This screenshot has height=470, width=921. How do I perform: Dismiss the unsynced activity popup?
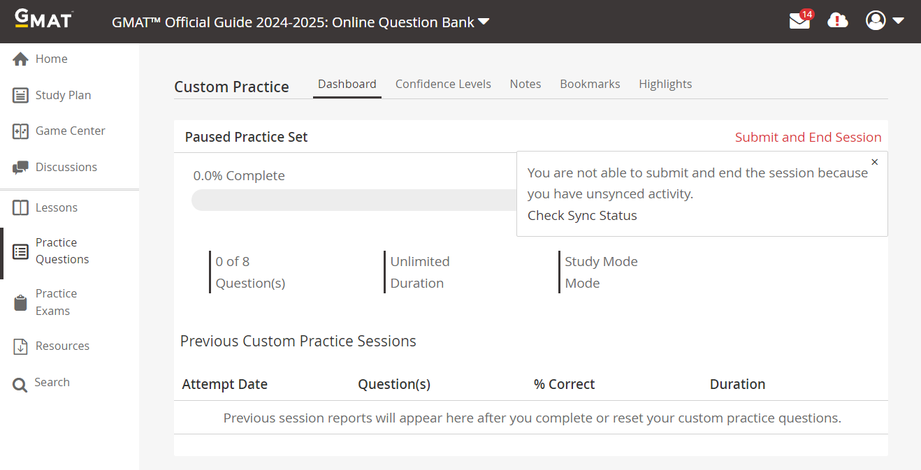[875, 162]
